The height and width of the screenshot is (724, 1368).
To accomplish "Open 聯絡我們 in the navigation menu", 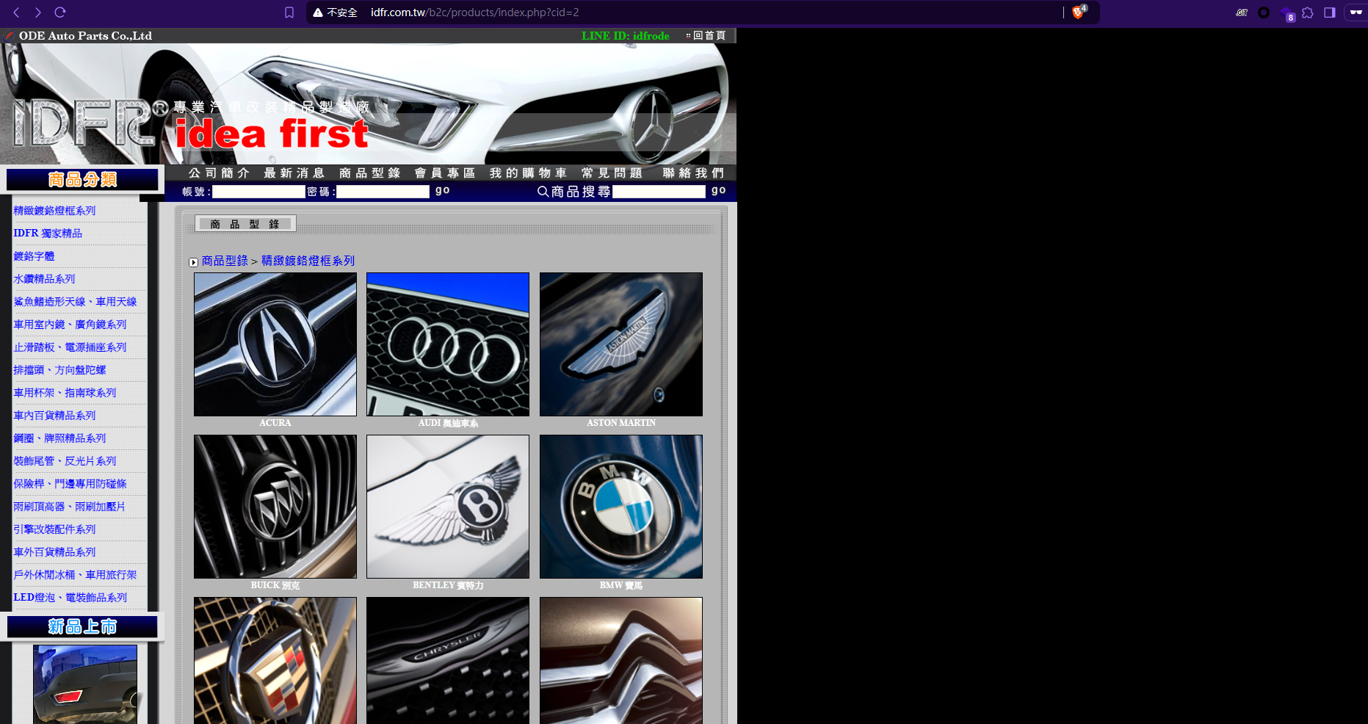I will 693,173.
